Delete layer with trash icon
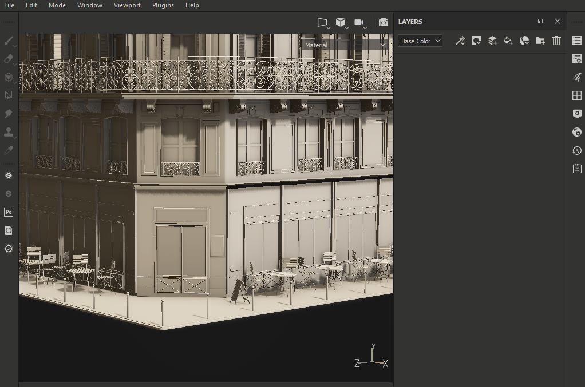Screen dimensions: 585x387 tap(556, 41)
